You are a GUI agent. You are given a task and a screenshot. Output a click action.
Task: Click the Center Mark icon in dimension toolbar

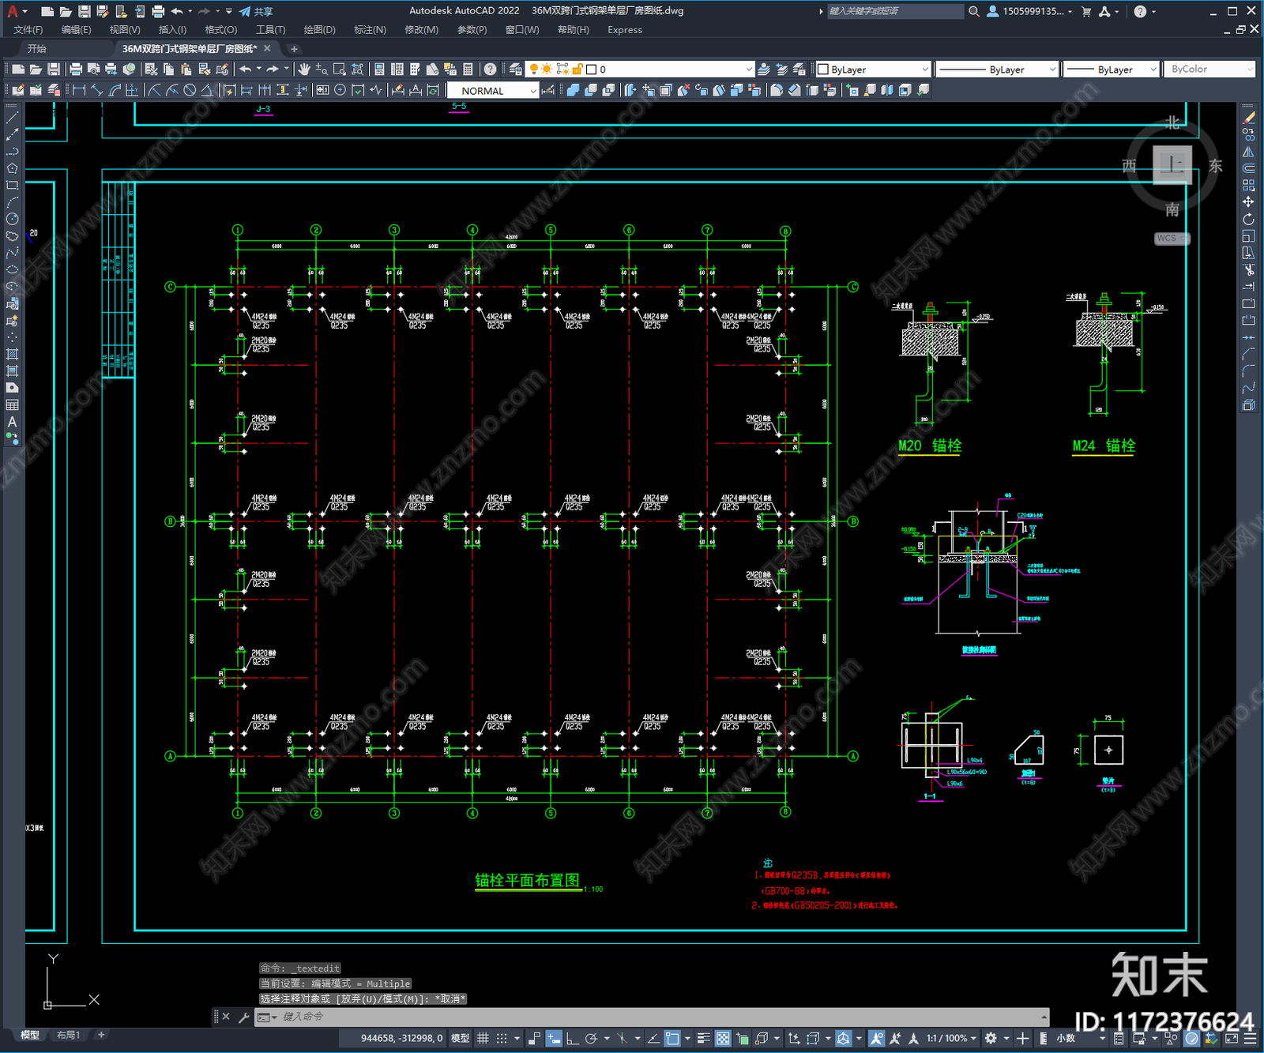click(x=340, y=90)
